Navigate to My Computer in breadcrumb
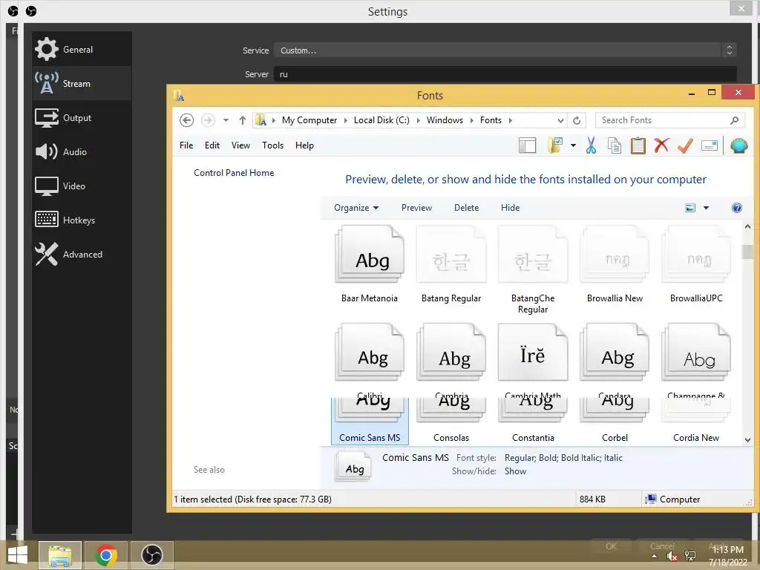The height and width of the screenshot is (570, 760). [309, 120]
